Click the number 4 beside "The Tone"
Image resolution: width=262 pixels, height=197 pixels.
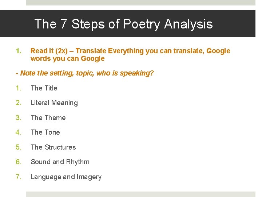click(x=19, y=132)
